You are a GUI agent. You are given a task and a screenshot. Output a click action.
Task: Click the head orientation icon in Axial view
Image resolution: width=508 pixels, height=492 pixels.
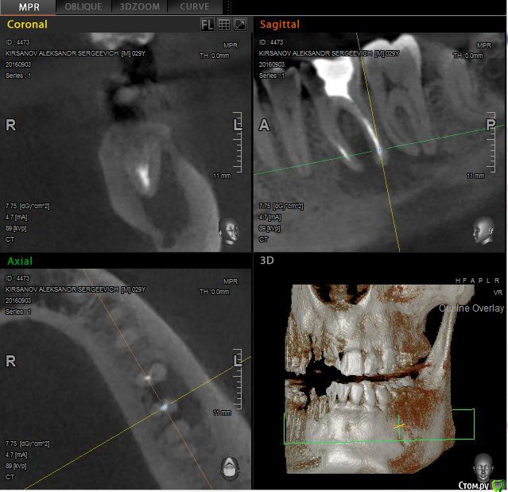(230, 467)
